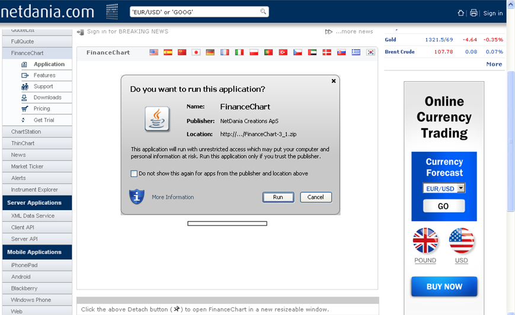Click the Java coffee cup icon
This screenshot has height=315, width=515.
pyautogui.click(x=157, y=119)
